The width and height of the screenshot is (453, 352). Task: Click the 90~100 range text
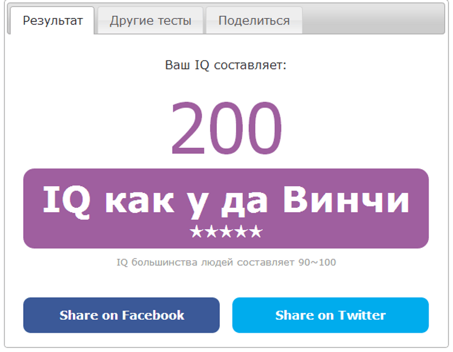[x=317, y=263]
